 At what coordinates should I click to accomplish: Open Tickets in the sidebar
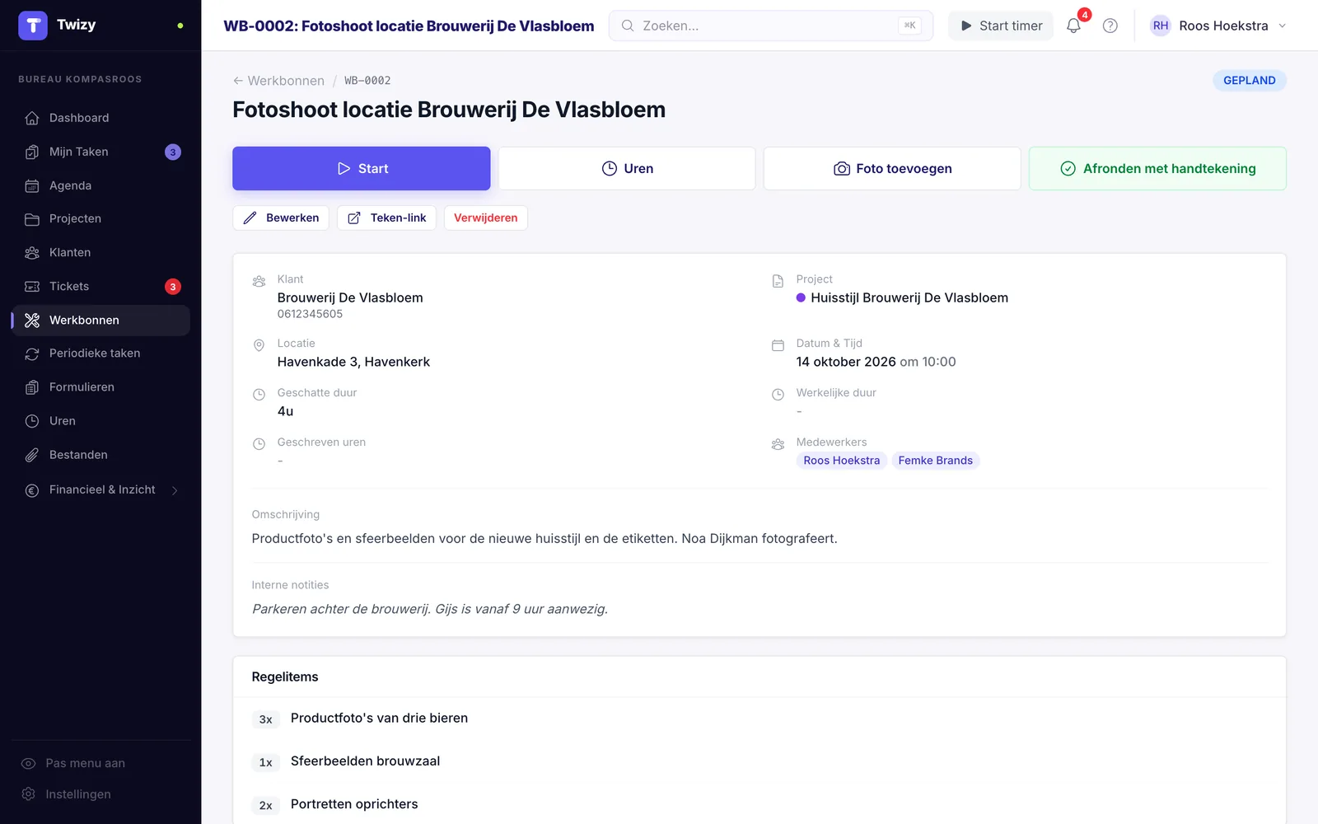pos(100,286)
